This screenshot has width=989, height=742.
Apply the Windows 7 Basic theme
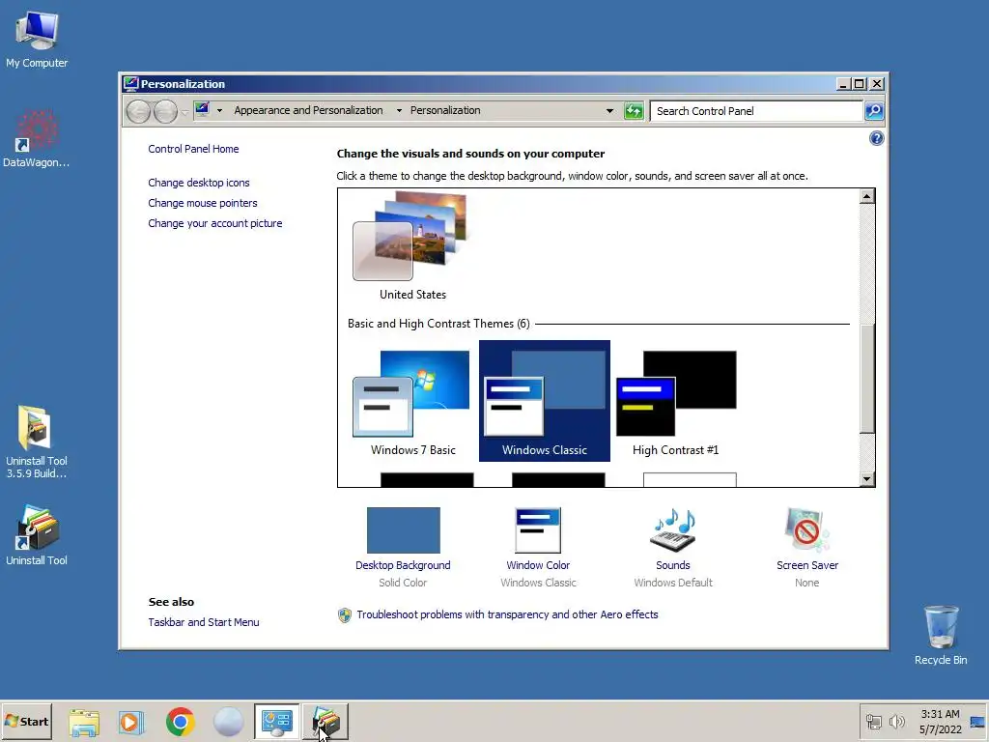coord(412,402)
